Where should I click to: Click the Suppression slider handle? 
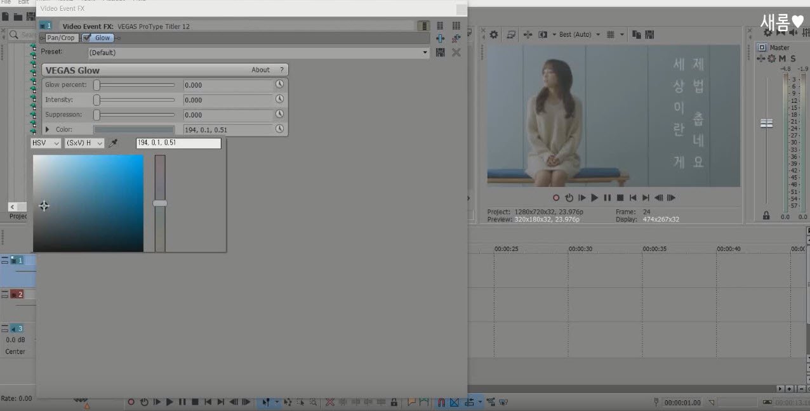(x=96, y=115)
